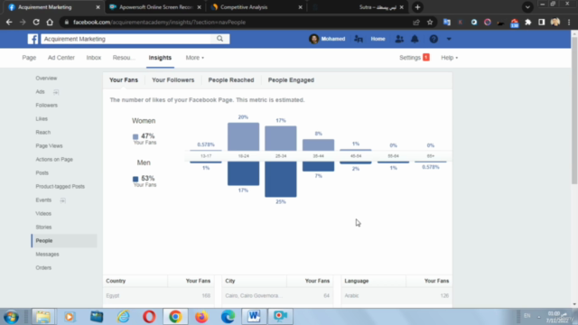The width and height of the screenshot is (578, 325).
Task: Click the Men 25-34 bar
Action: [x=281, y=179]
